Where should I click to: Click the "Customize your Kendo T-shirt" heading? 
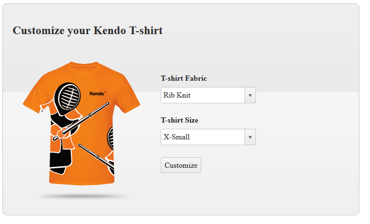click(x=88, y=31)
